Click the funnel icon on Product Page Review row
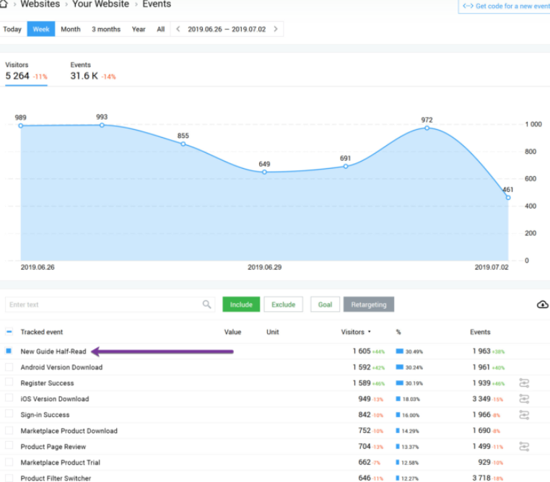Image resolution: width=550 pixels, height=482 pixels. pos(524,447)
